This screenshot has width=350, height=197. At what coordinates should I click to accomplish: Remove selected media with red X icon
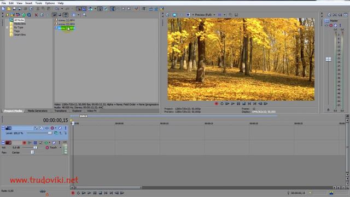[x=36, y=15]
